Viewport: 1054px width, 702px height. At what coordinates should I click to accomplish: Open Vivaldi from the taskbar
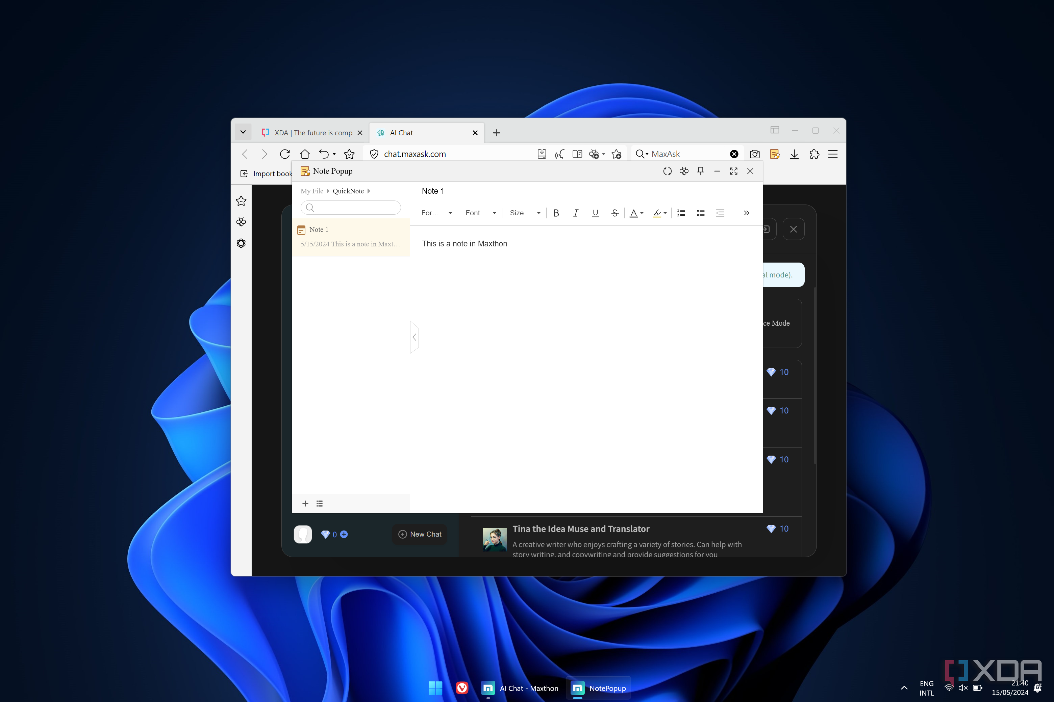462,688
